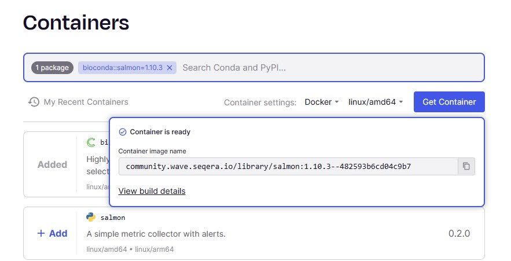The height and width of the screenshot is (261, 511).
Task: Click the history clock icon
Action: [34, 102]
